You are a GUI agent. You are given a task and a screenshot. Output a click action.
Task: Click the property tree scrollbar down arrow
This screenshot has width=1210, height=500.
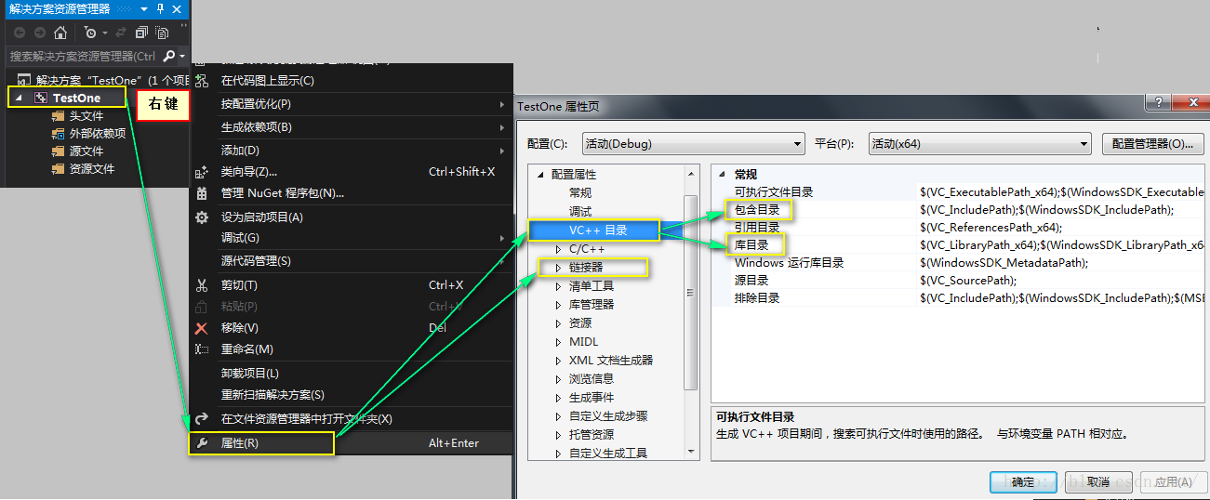[x=691, y=451]
